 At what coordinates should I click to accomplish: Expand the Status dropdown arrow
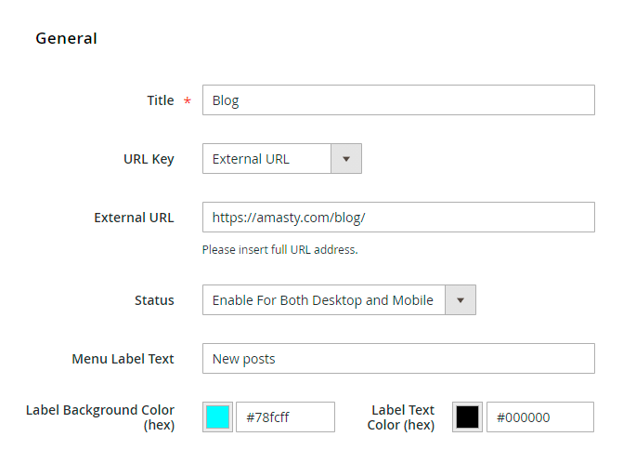point(461,300)
